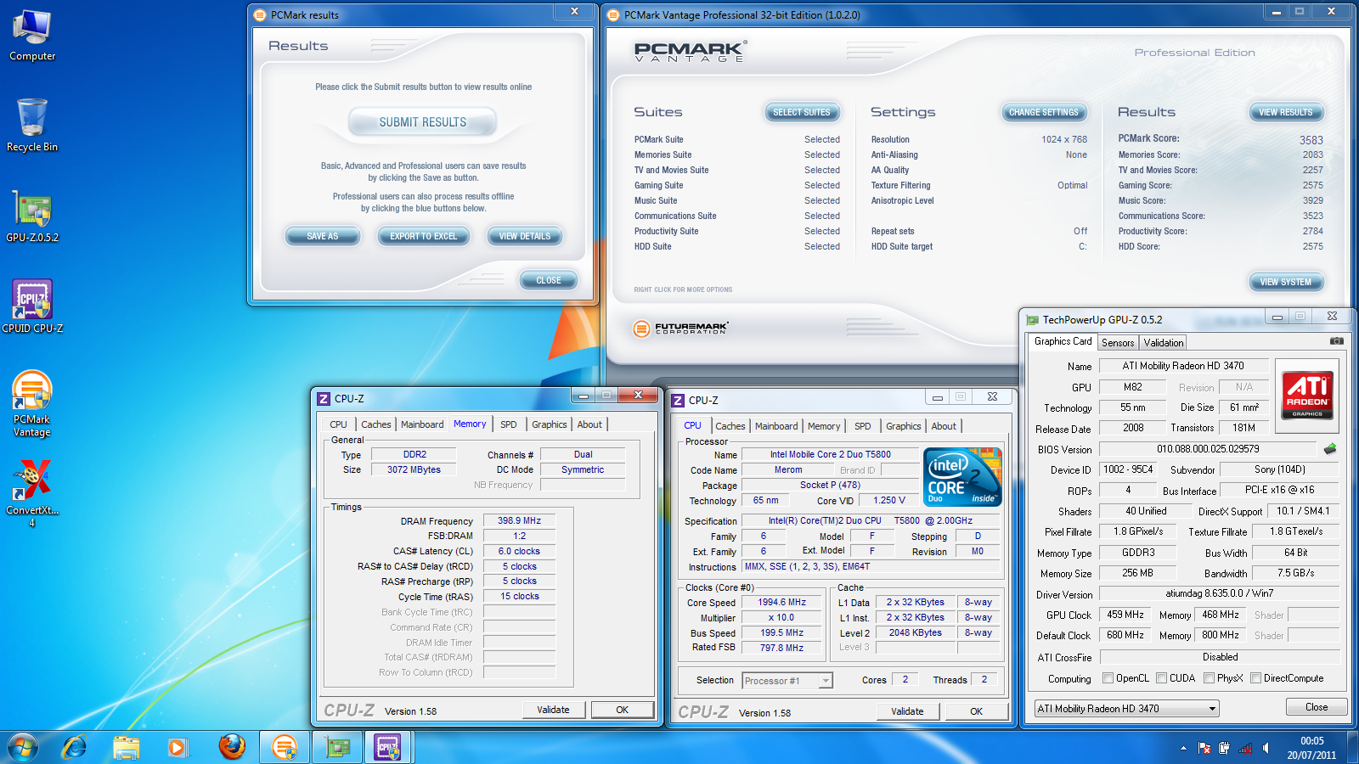1359x764 pixels.
Task: Click the Core Speed 1994.6 MHz value
Action: 782,602
